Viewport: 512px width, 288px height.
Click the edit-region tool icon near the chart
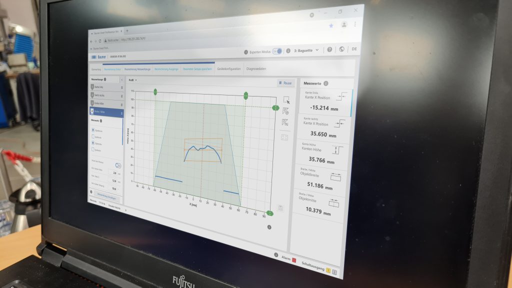[x=285, y=112]
